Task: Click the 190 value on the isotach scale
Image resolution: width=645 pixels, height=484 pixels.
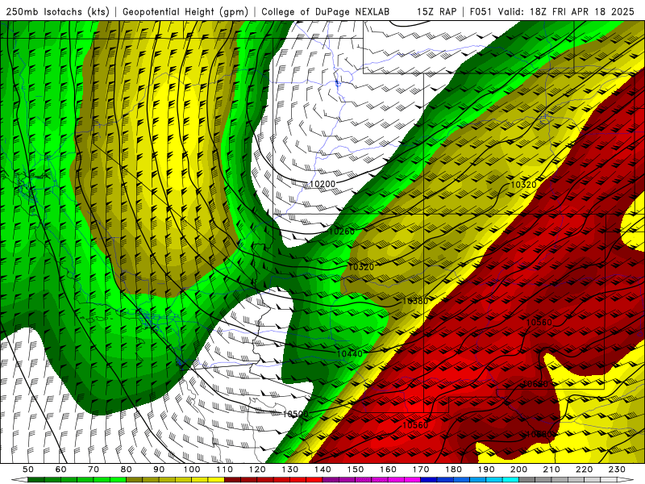Action: 486,469
